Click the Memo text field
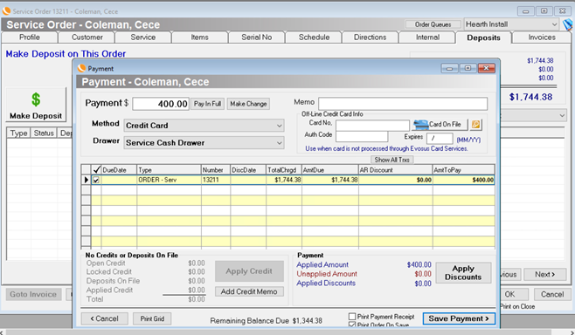Viewport: 575px width, 335px height. coord(403,104)
